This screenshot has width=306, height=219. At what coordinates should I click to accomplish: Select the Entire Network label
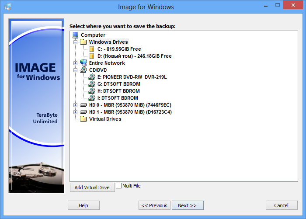(x=107, y=63)
